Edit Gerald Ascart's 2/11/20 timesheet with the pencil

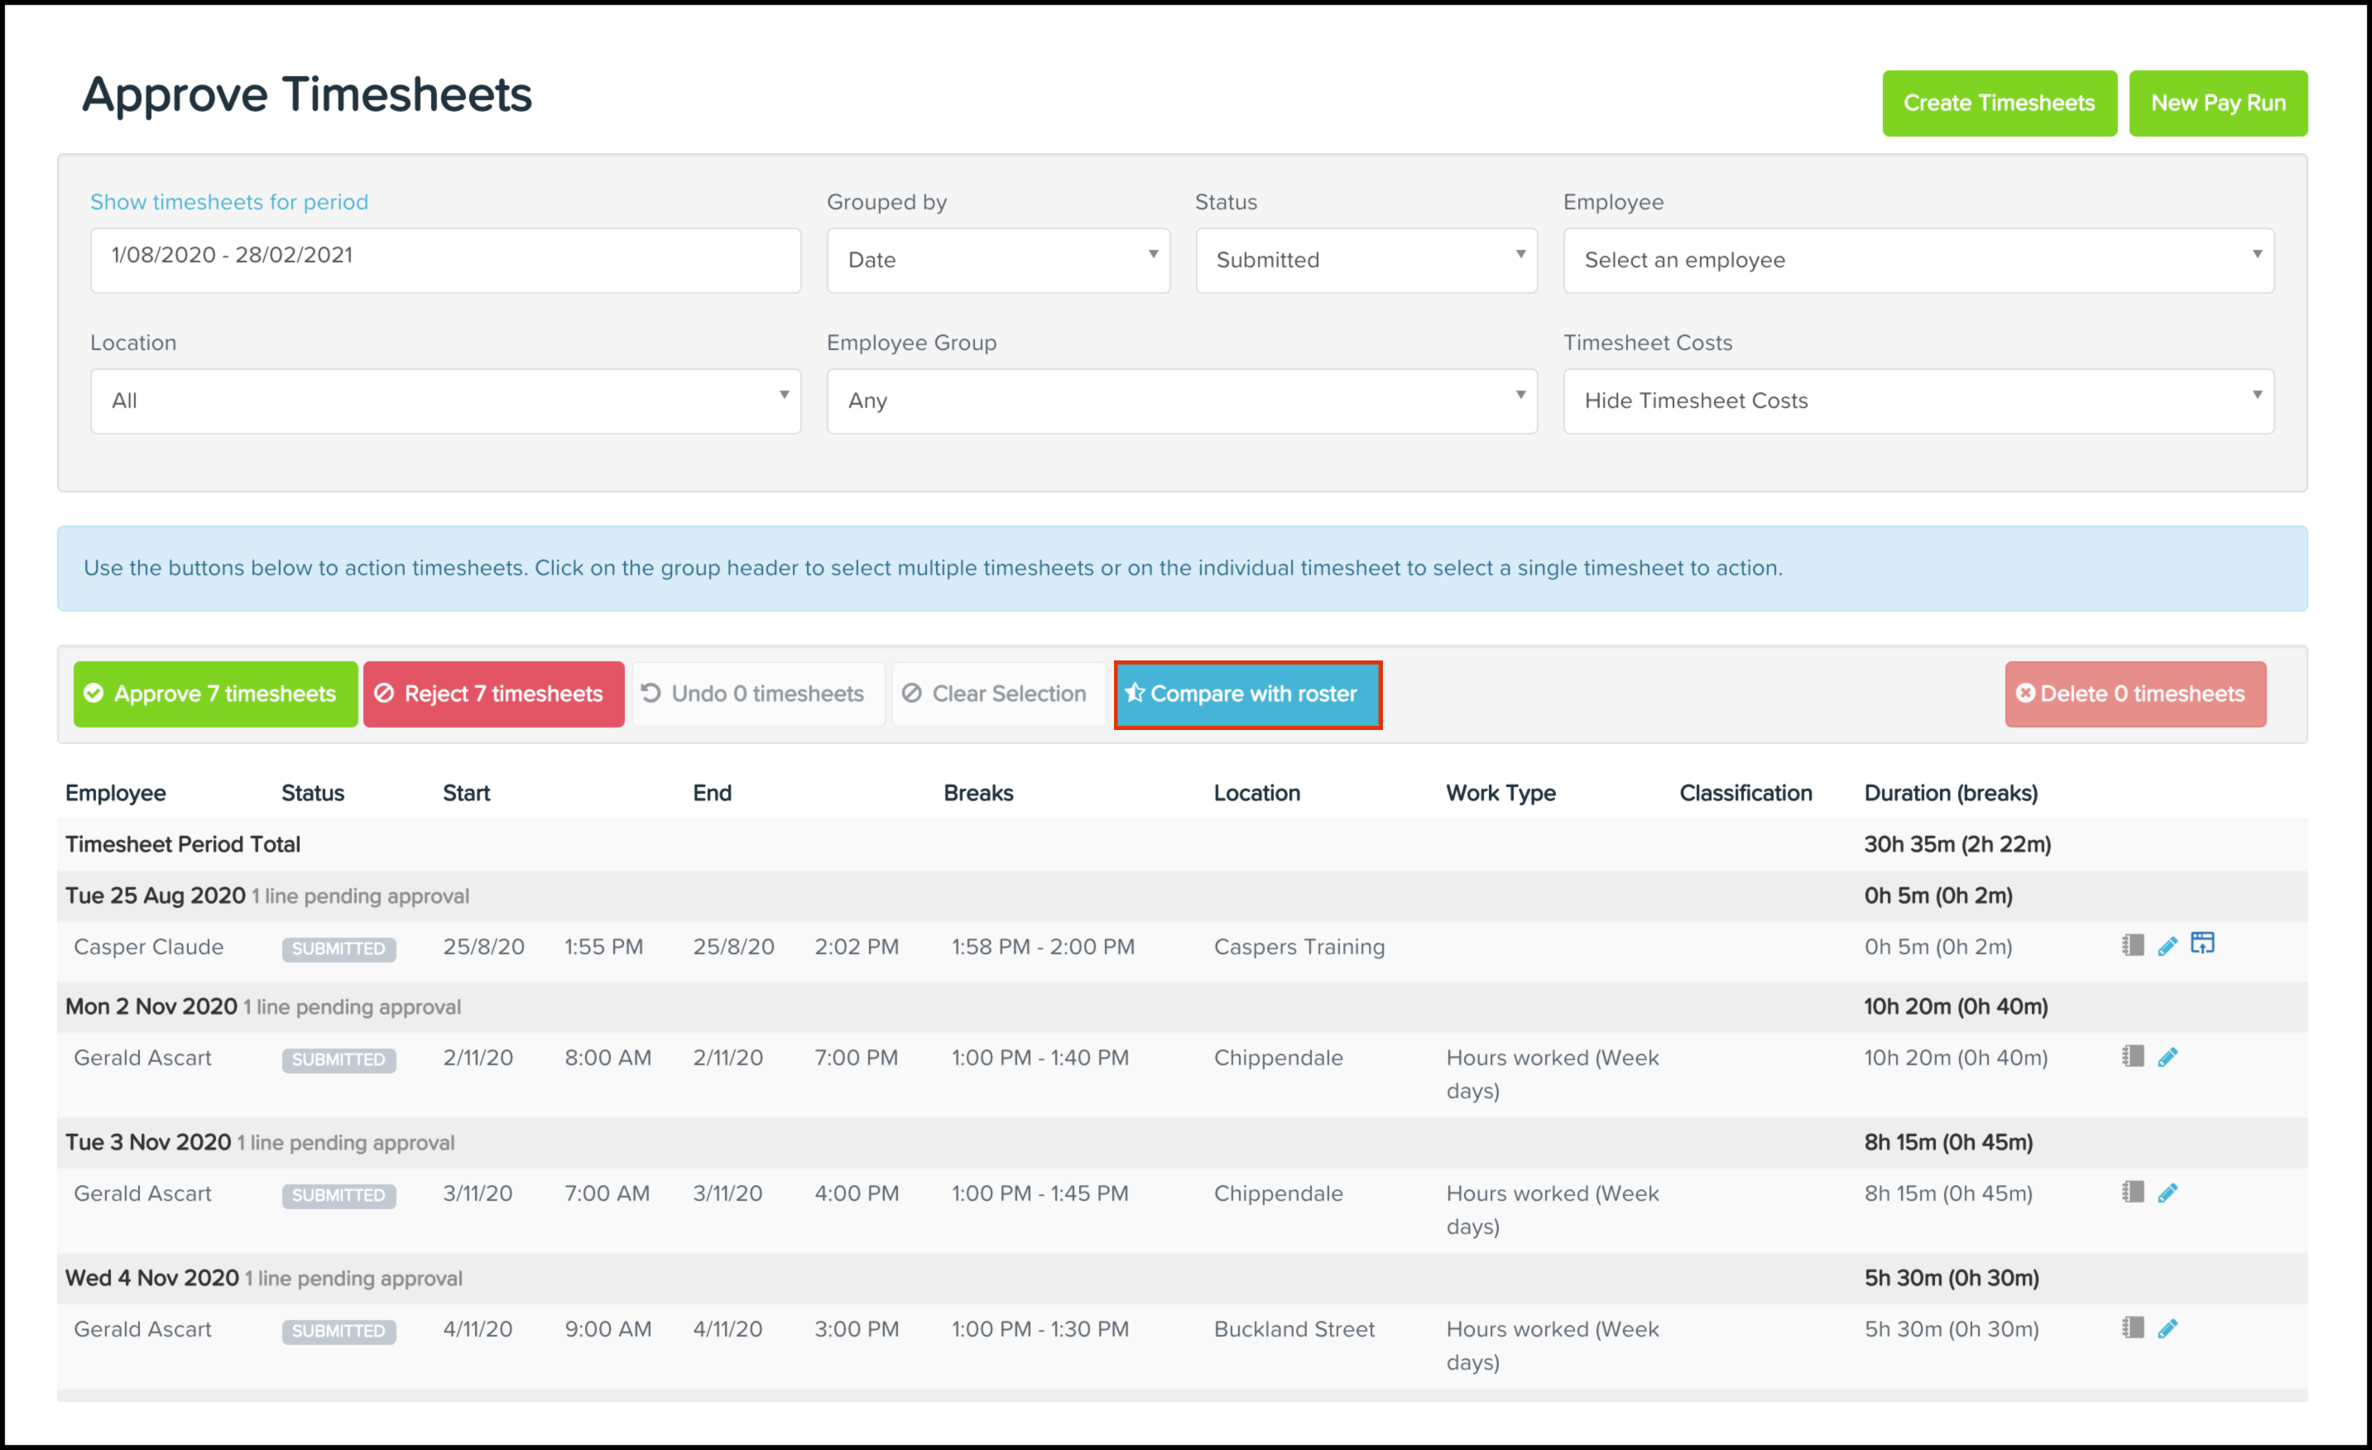click(2167, 1057)
